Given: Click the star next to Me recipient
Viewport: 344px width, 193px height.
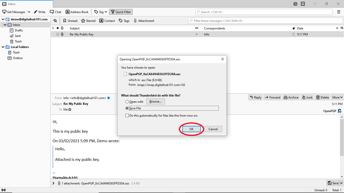Looking at the screenshot, I should point(70,110).
